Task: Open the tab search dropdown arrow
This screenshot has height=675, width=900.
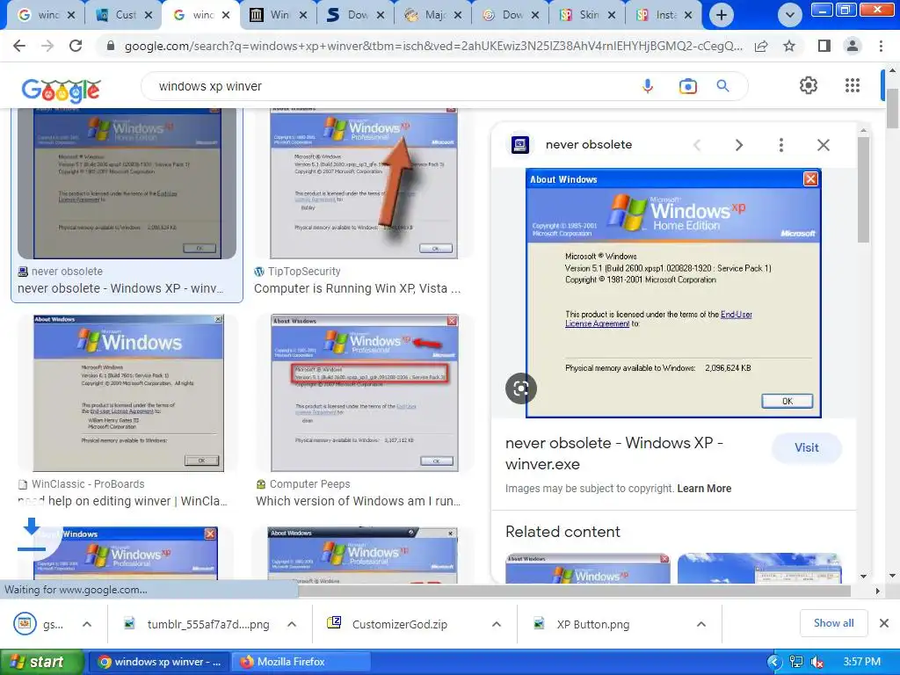Action: (790, 15)
